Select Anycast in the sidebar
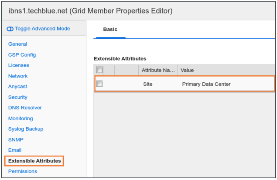The height and width of the screenshot is (180, 277). point(18,87)
